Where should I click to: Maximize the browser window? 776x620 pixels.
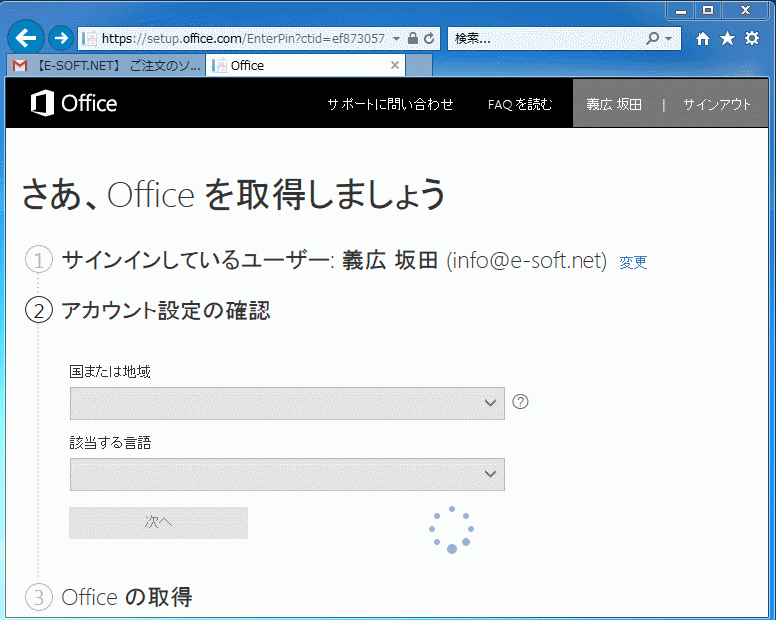click(x=708, y=10)
